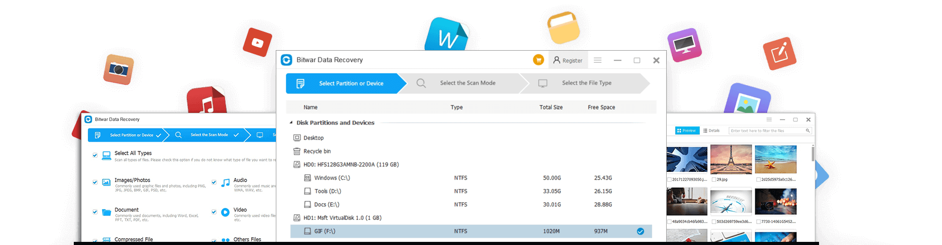The height and width of the screenshot is (245, 942).
Task: Switch to Preview view in the right window
Action: point(687,131)
